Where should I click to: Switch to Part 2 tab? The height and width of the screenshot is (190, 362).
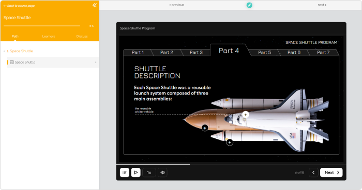point(167,52)
